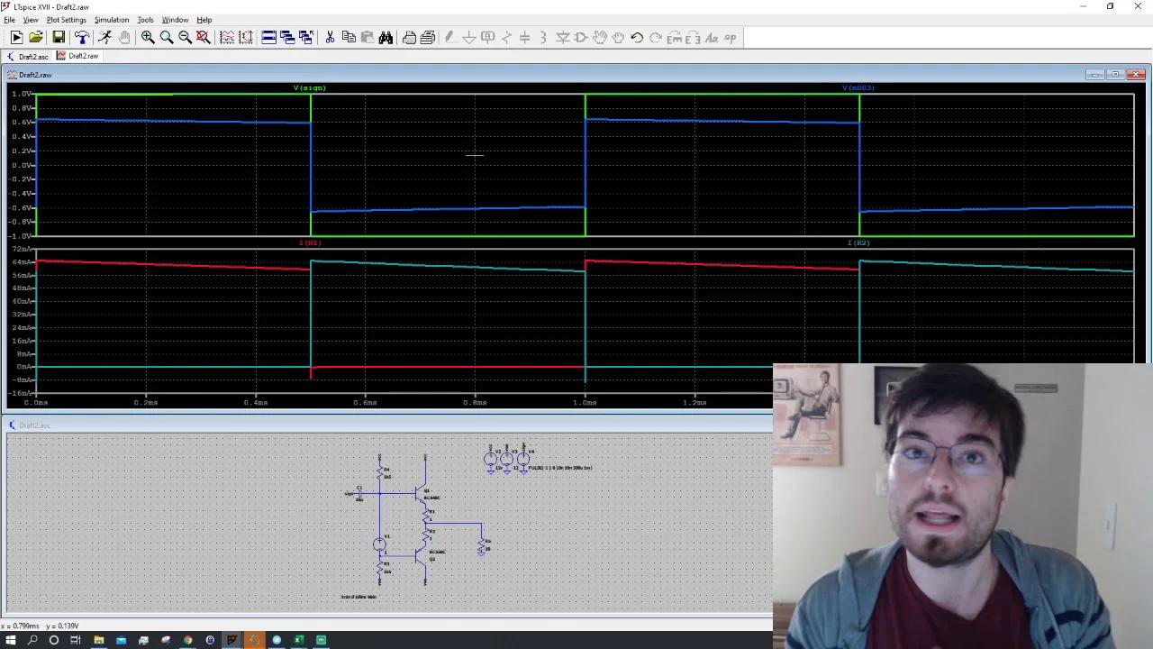The width and height of the screenshot is (1153, 649).
Task: Open the Simulation menu
Action: point(112,20)
